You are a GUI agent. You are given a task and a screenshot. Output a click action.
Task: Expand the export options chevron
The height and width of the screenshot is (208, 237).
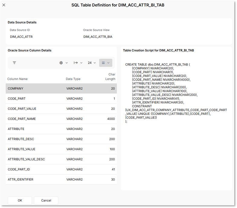(81, 63)
